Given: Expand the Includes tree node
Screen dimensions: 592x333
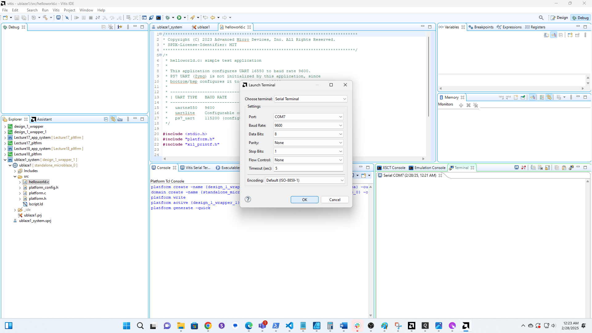Looking at the screenshot, I should [x=15, y=171].
